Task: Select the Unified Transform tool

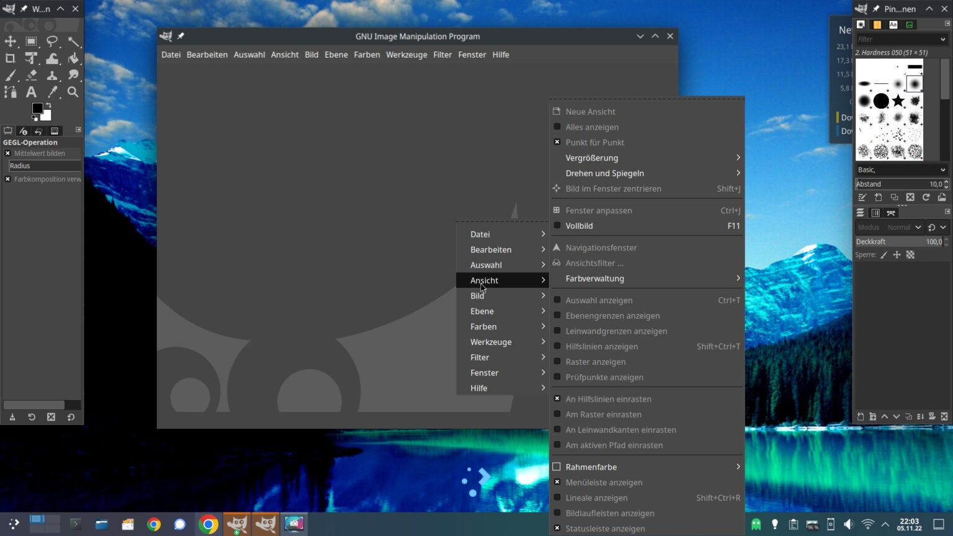Action: [31, 58]
